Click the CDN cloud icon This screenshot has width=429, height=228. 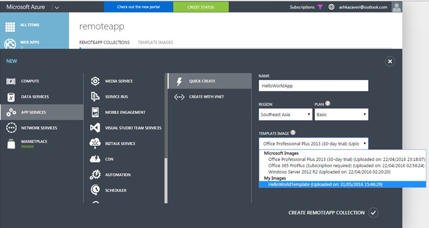[95, 159]
